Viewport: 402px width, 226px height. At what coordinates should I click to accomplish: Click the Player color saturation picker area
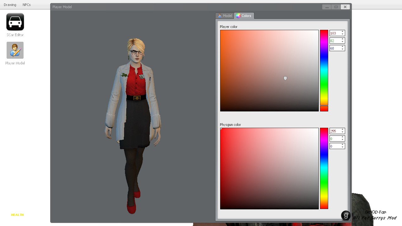(269, 71)
